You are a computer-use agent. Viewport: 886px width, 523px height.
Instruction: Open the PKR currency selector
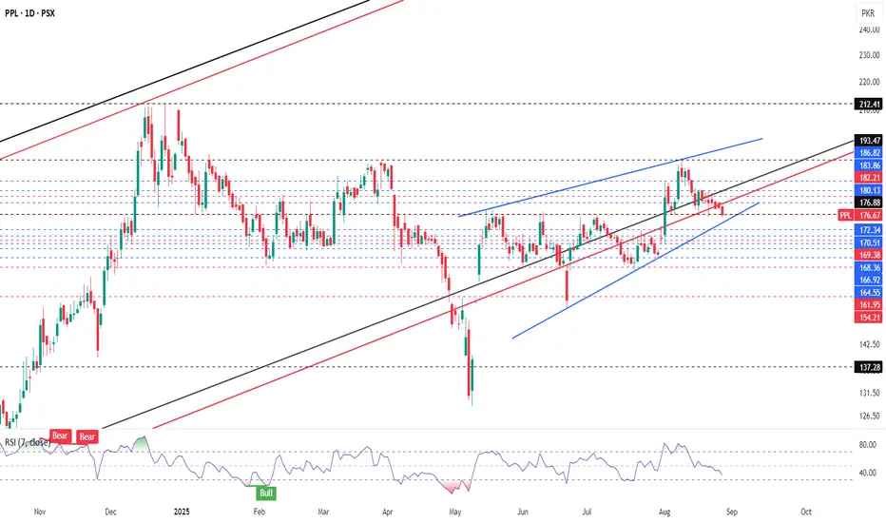click(868, 13)
